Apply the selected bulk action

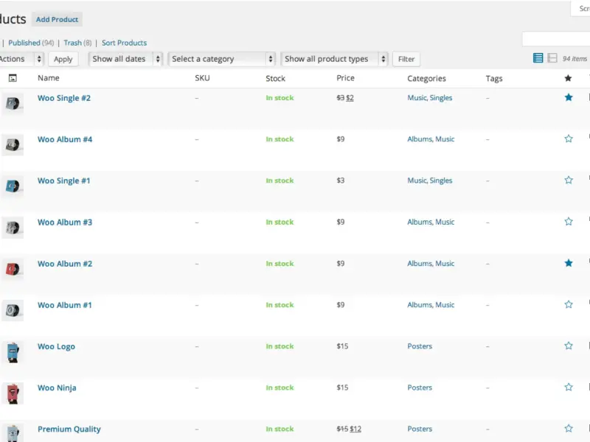[x=63, y=59]
